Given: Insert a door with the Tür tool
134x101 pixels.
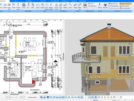Looking at the screenshot, I should 28,6.
